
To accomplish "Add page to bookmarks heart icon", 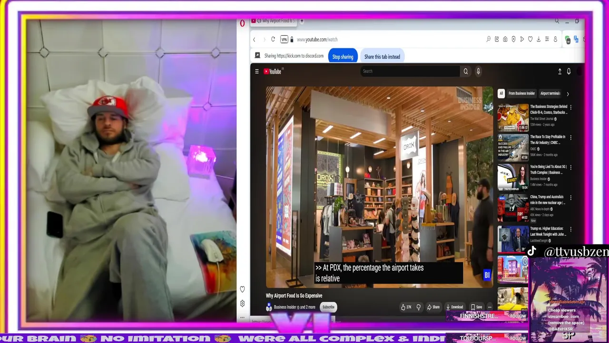I will 530,40.
